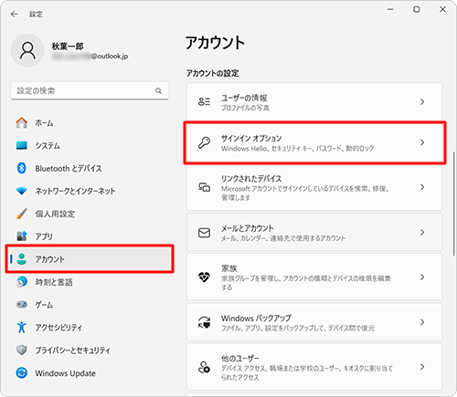The height and width of the screenshot is (397, 457).
Task: Click the アカウント person icon in the sidebar
Action: (x=22, y=259)
